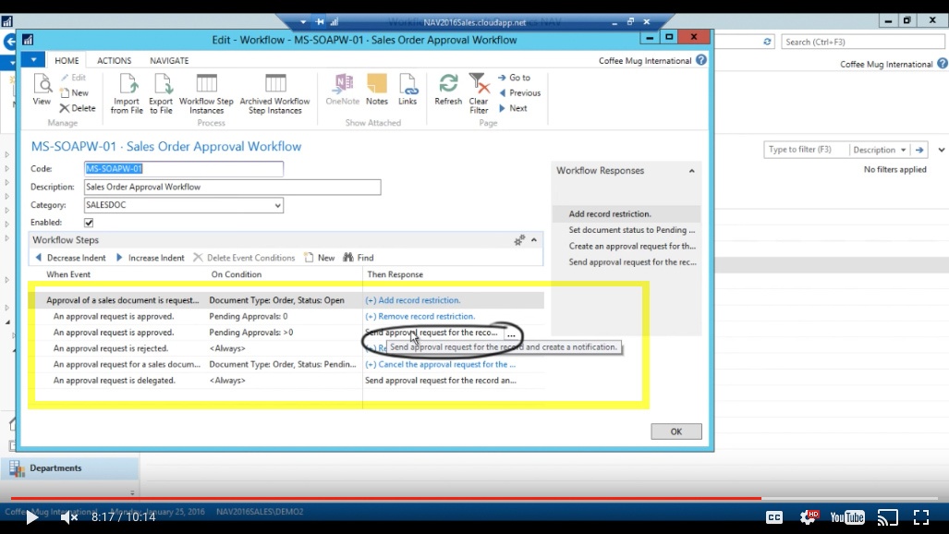Screen dimensions: 949x534
Task: Open (+) Add record restriction link
Action: (x=412, y=300)
